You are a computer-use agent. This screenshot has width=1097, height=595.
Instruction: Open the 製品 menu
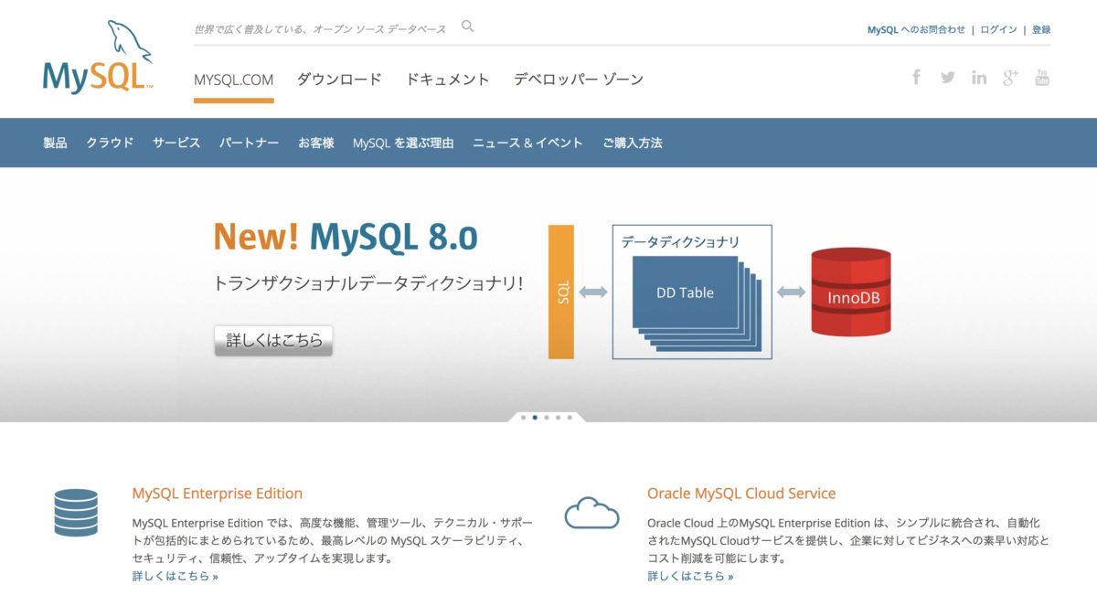click(55, 143)
